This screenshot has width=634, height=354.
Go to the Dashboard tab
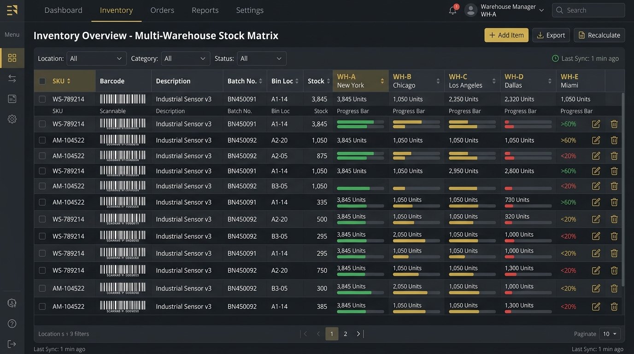[x=63, y=10]
